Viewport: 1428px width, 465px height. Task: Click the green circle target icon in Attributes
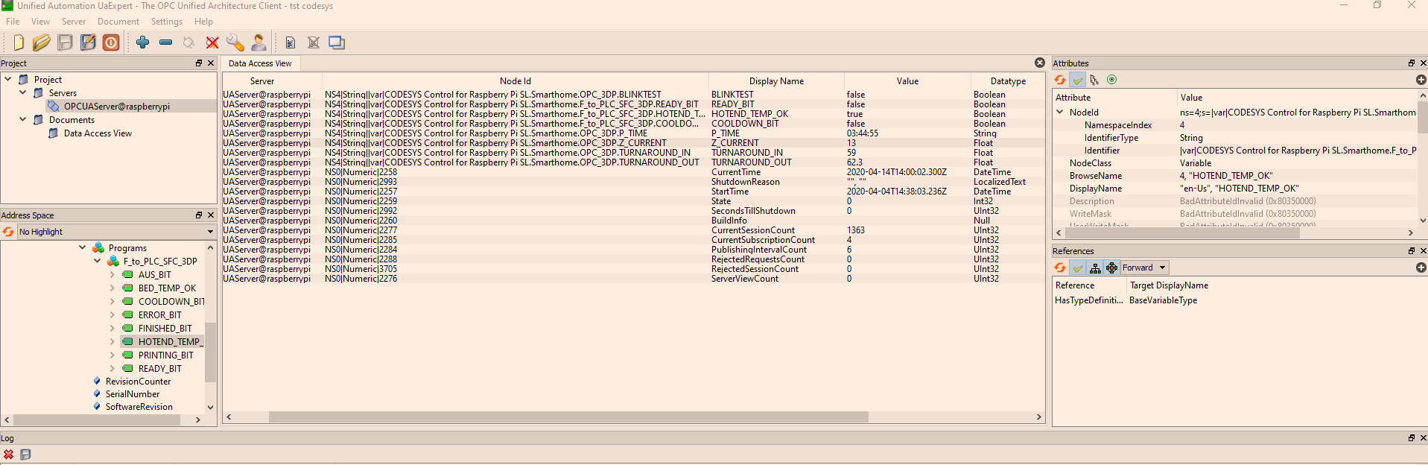[x=1111, y=80]
